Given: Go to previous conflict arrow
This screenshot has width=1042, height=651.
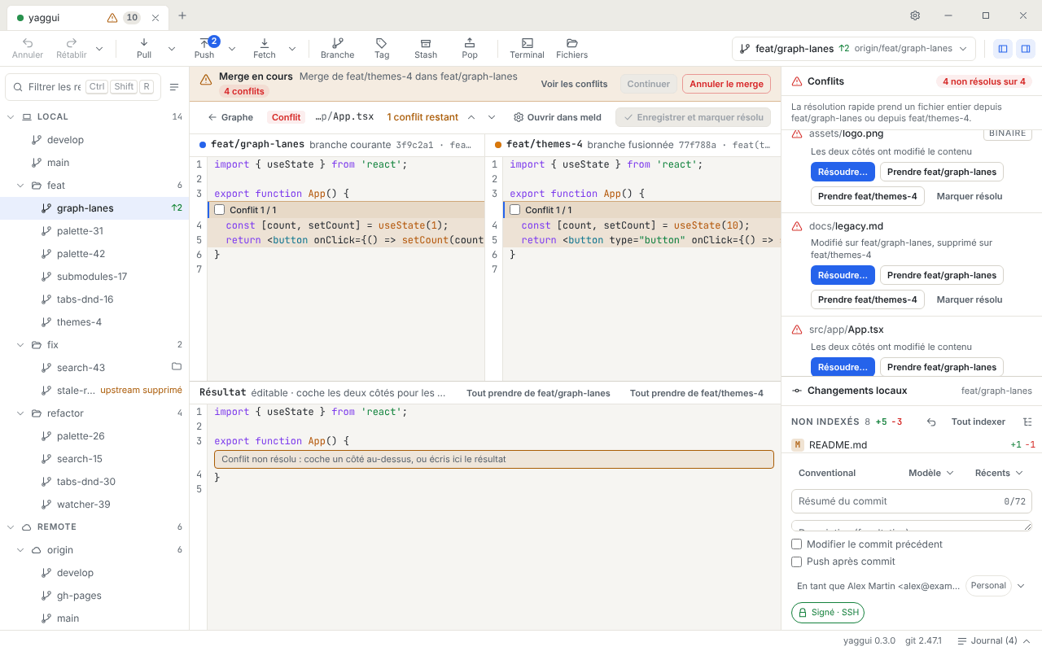Looking at the screenshot, I should click(x=471, y=117).
